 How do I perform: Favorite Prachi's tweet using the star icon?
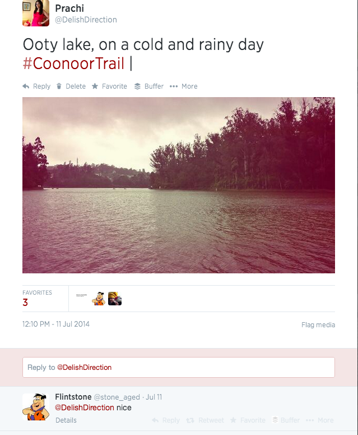pos(95,86)
